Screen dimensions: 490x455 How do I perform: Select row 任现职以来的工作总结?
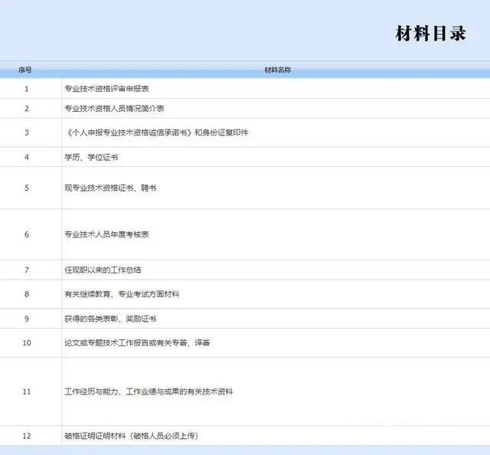pyautogui.click(x=245, y=270)
